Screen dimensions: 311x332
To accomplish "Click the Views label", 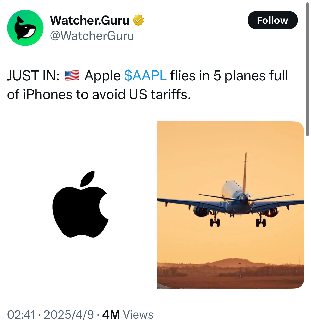I will 138,315.
